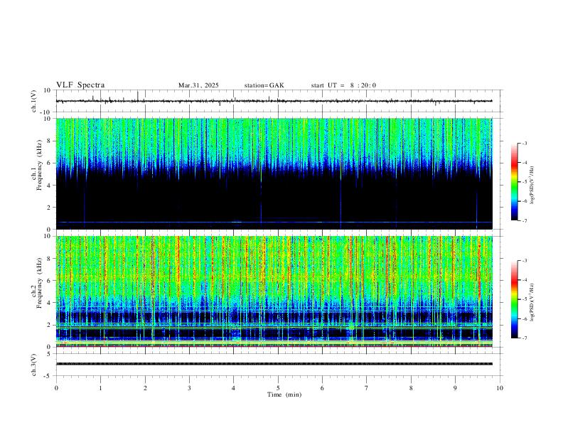The width and height of the screenshot is (563, 435).
Task: Click the time axis tick label "2"
Action: click(145, 388)
